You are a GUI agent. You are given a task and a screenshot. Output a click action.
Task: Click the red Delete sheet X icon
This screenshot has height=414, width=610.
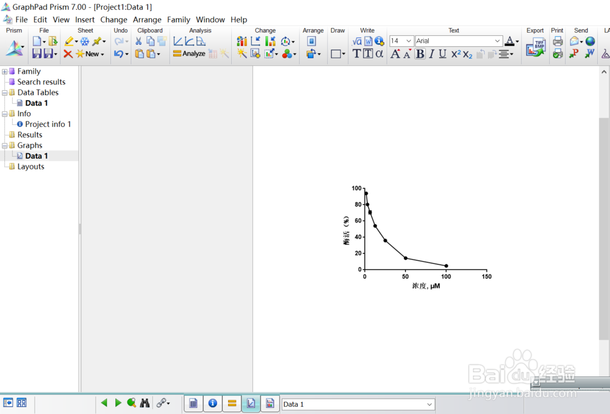[x=68, y=54]
